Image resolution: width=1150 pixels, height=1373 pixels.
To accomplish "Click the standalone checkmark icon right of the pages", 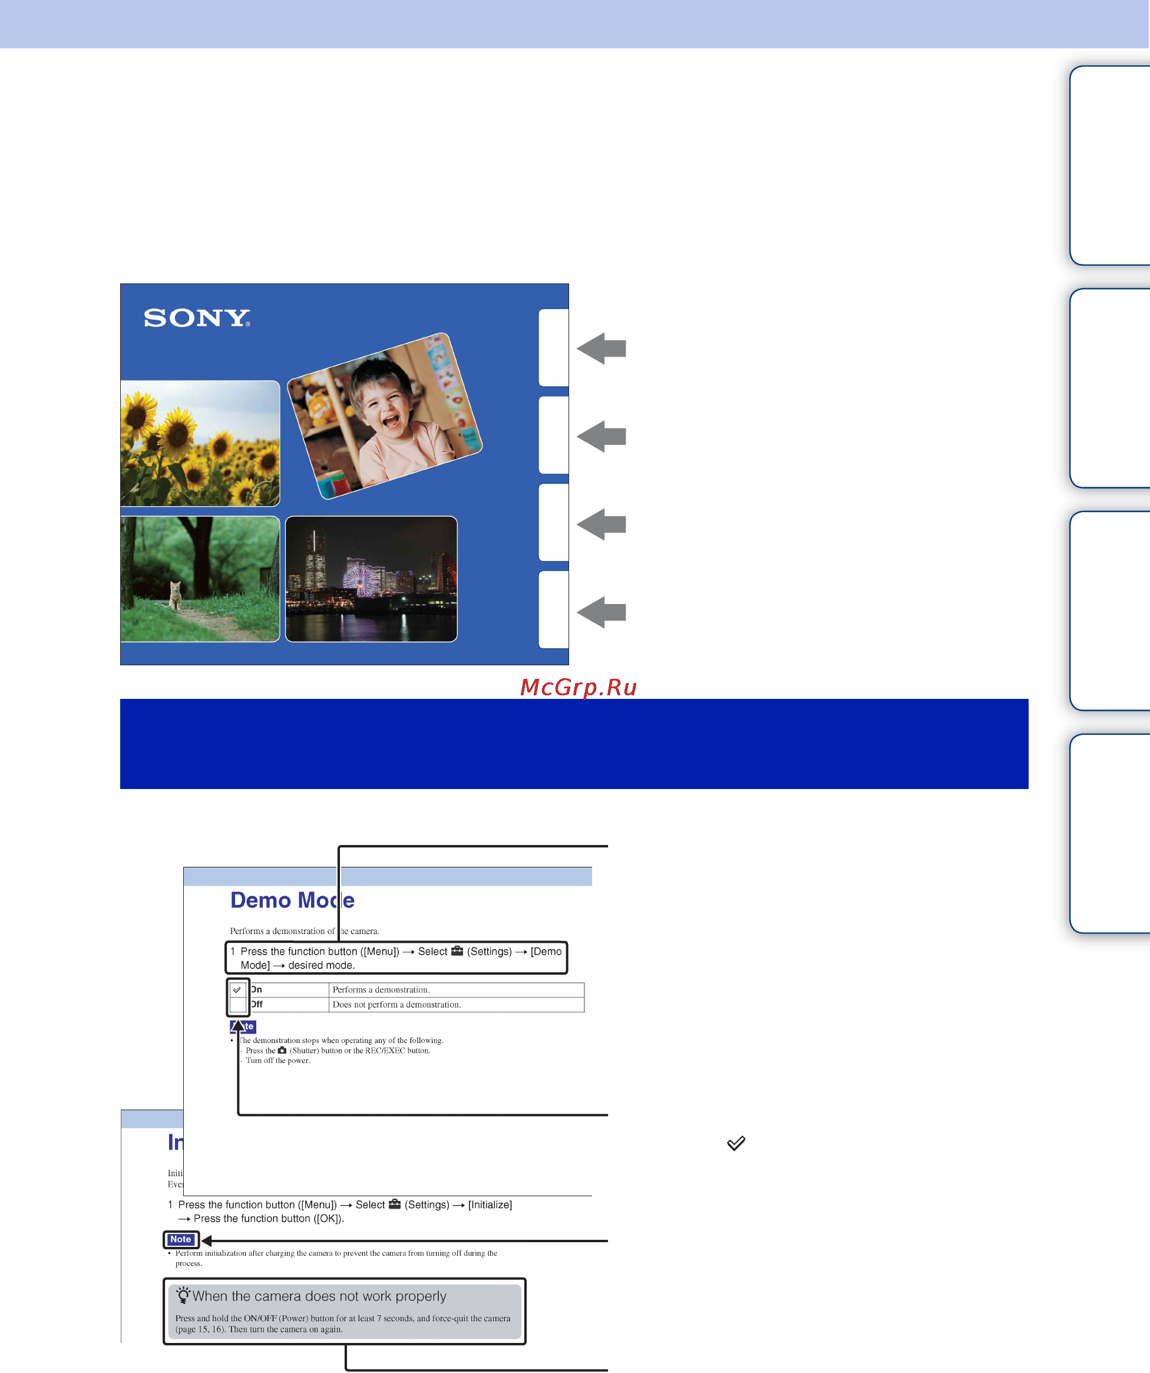I will pyautogui.click(x=736, y=1143).
